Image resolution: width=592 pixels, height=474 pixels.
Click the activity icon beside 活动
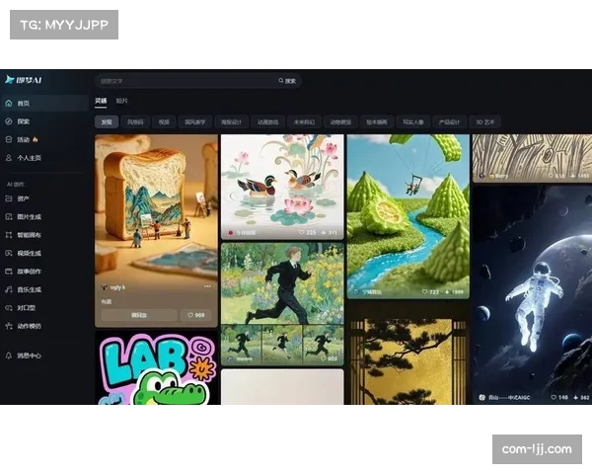pos(9,139)
